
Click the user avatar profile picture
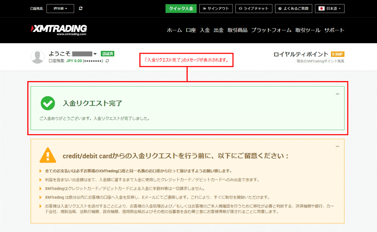(x=37, y=57)
